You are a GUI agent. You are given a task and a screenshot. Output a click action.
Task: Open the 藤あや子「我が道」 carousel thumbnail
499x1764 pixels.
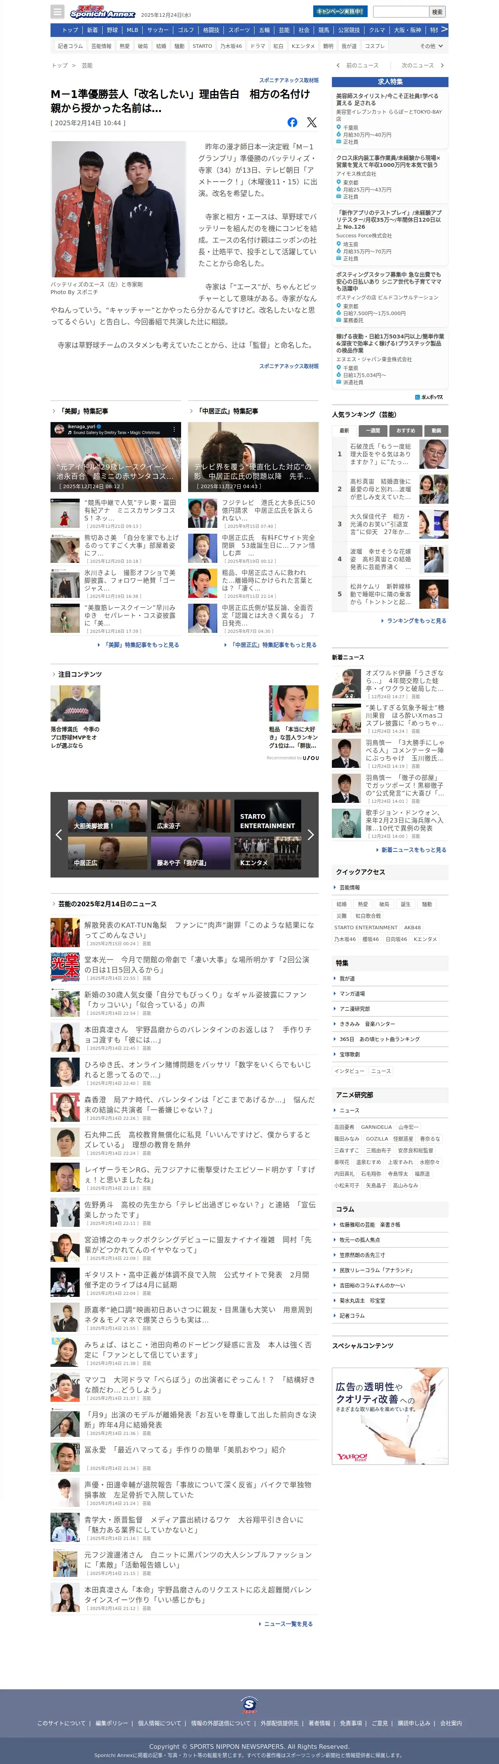190,853
